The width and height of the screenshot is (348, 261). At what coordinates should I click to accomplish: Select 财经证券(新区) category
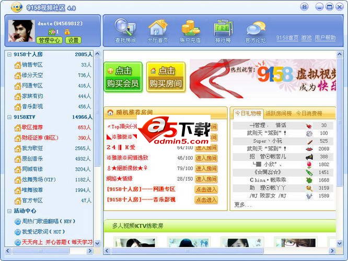tap(40, 138)
